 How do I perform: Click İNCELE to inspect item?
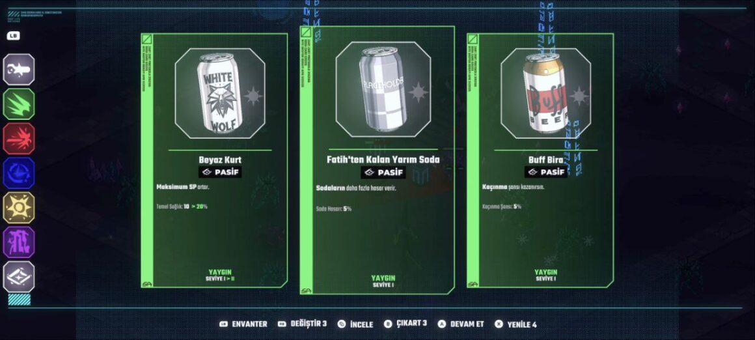pos(355,324)
